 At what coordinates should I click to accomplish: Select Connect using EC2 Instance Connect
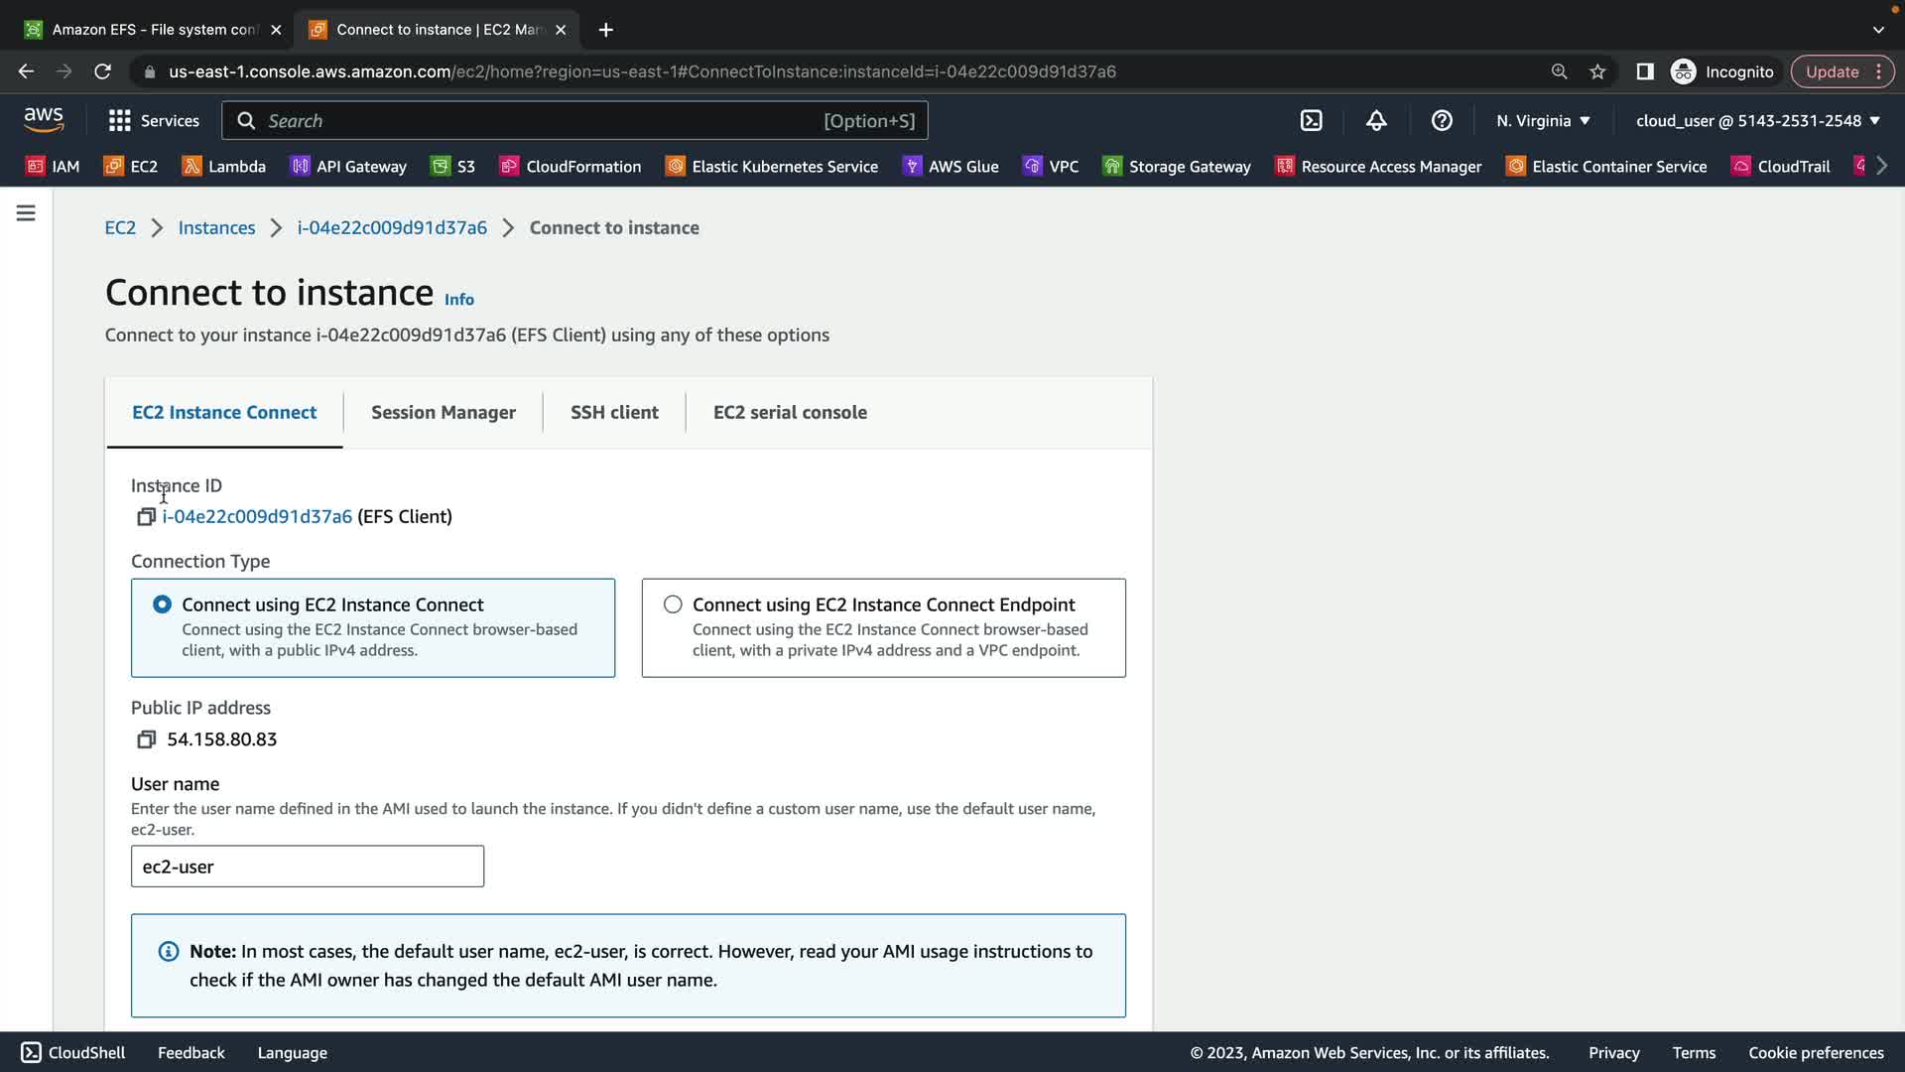pos(162,604)
